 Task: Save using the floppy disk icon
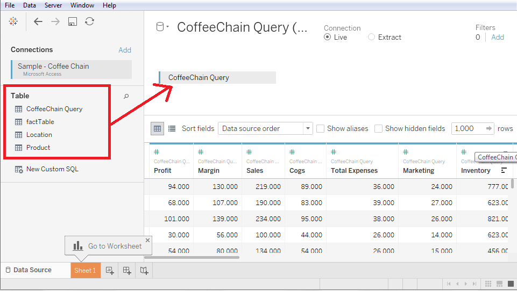tap(73, 21)
